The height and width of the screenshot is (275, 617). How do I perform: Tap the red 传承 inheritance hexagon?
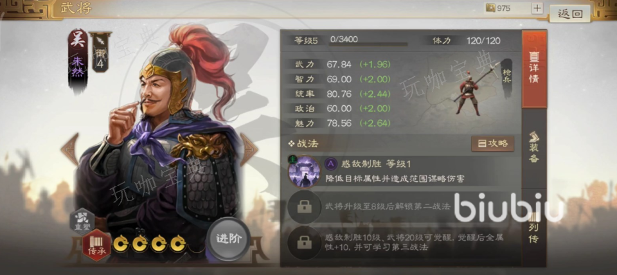click(97, 245)
